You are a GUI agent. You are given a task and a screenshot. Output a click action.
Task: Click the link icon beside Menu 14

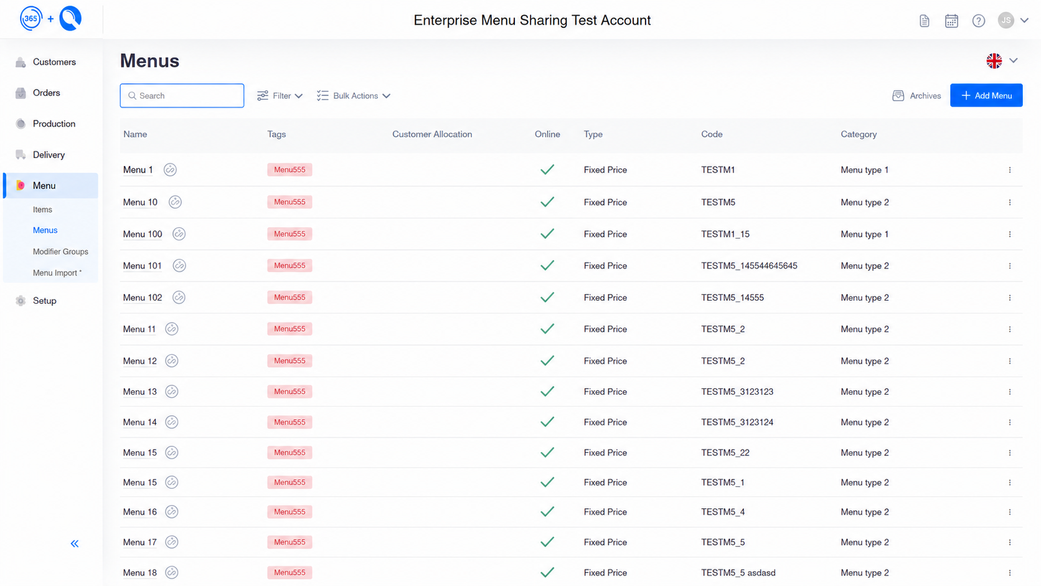172,422
